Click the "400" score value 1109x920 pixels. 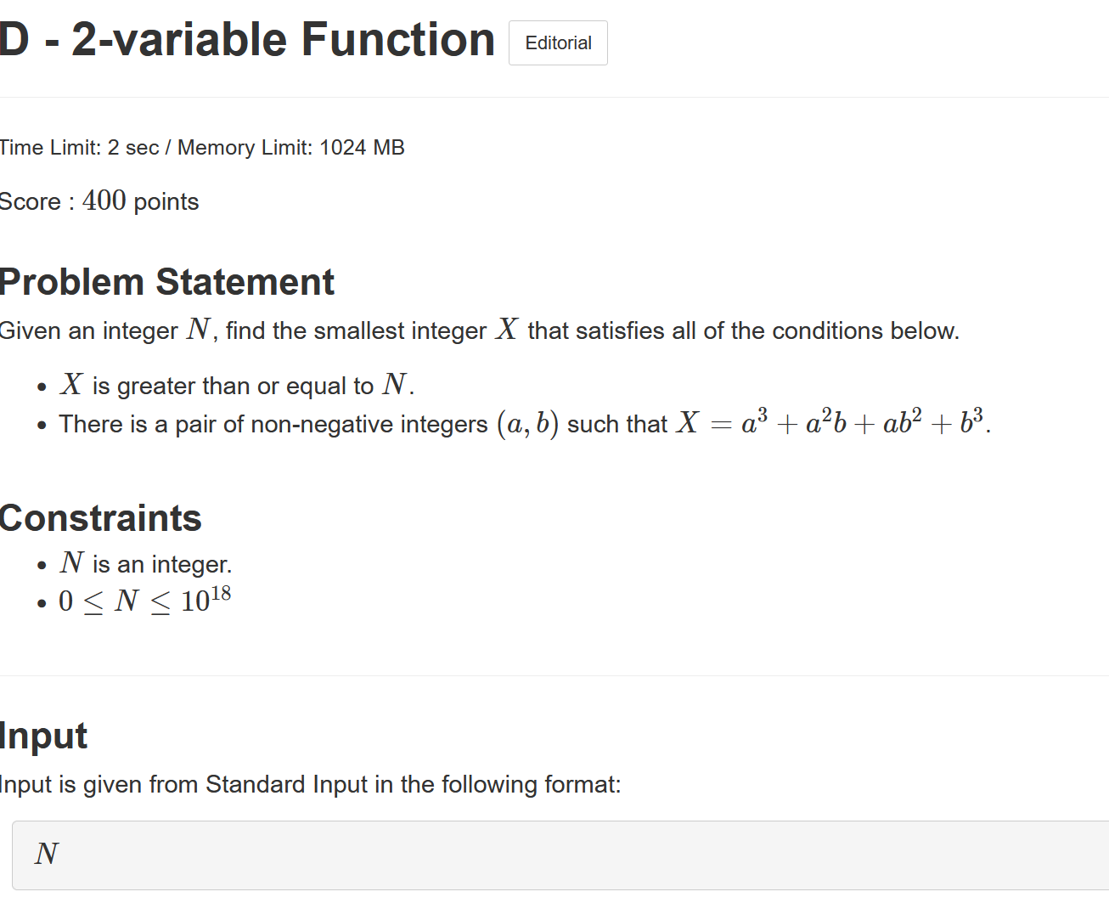pyautogui.click(x=104, y=200)
